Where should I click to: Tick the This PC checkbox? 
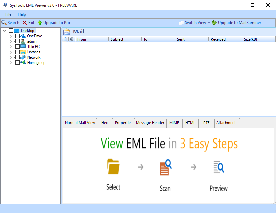point(17,47)
